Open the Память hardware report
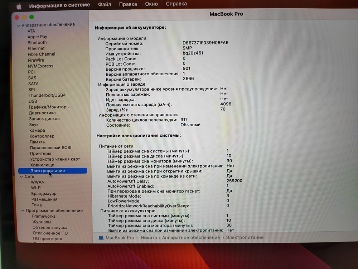This screenshot has height=269, width=358. 37,142
